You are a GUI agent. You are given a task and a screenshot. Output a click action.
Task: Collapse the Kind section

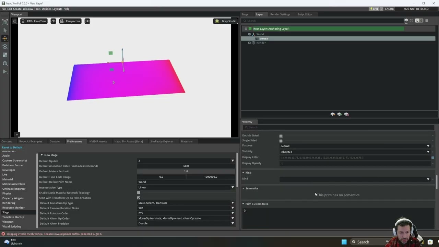click(243, 173)
